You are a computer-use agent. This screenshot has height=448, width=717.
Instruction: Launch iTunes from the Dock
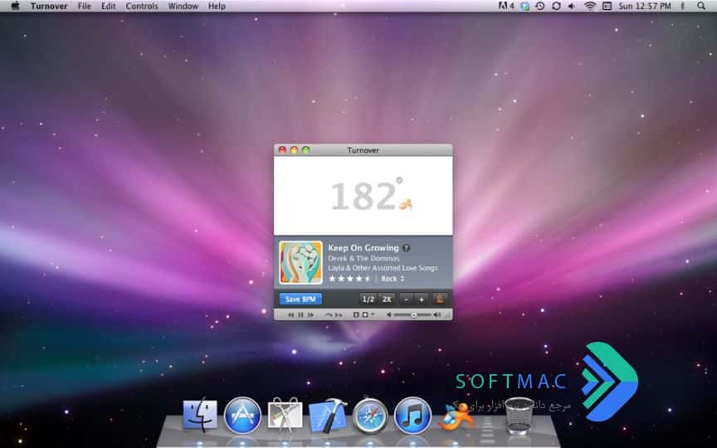click(412, 416)
